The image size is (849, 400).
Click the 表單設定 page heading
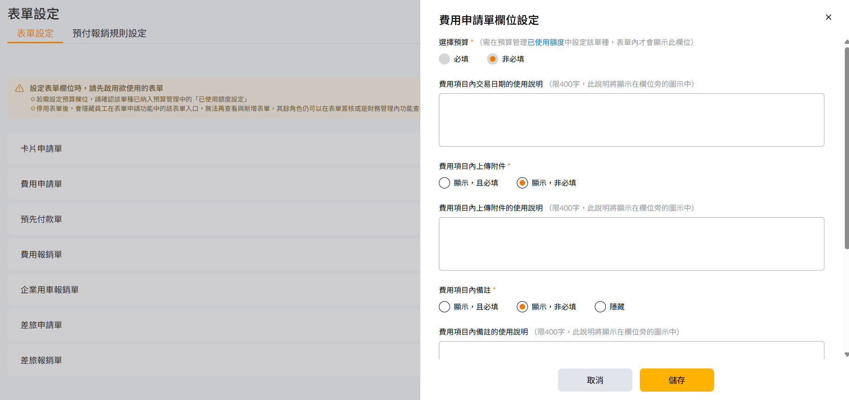tap(33, 14)
